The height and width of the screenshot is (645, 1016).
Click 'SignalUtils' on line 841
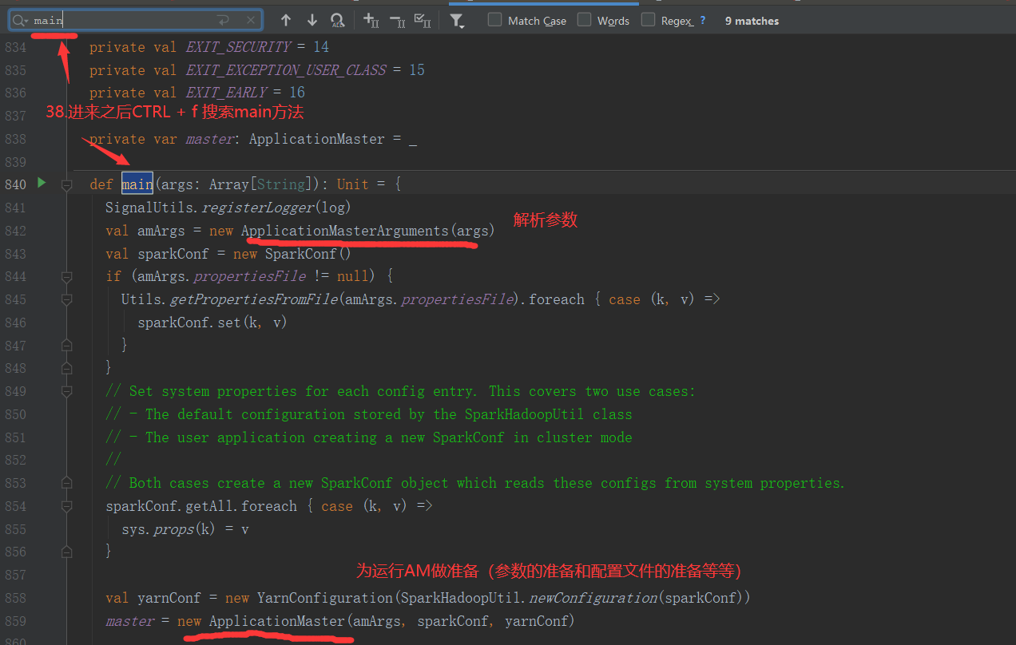(x=149, y=208)
